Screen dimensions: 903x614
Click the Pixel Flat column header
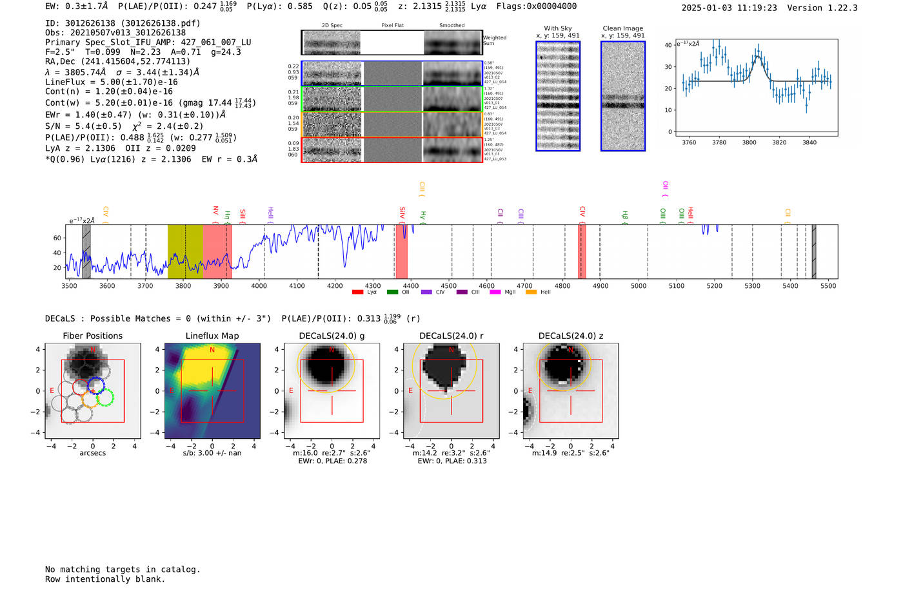pyautogui.click(x=392, y=26)
